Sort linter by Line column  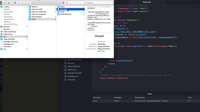tap(190, 97)
